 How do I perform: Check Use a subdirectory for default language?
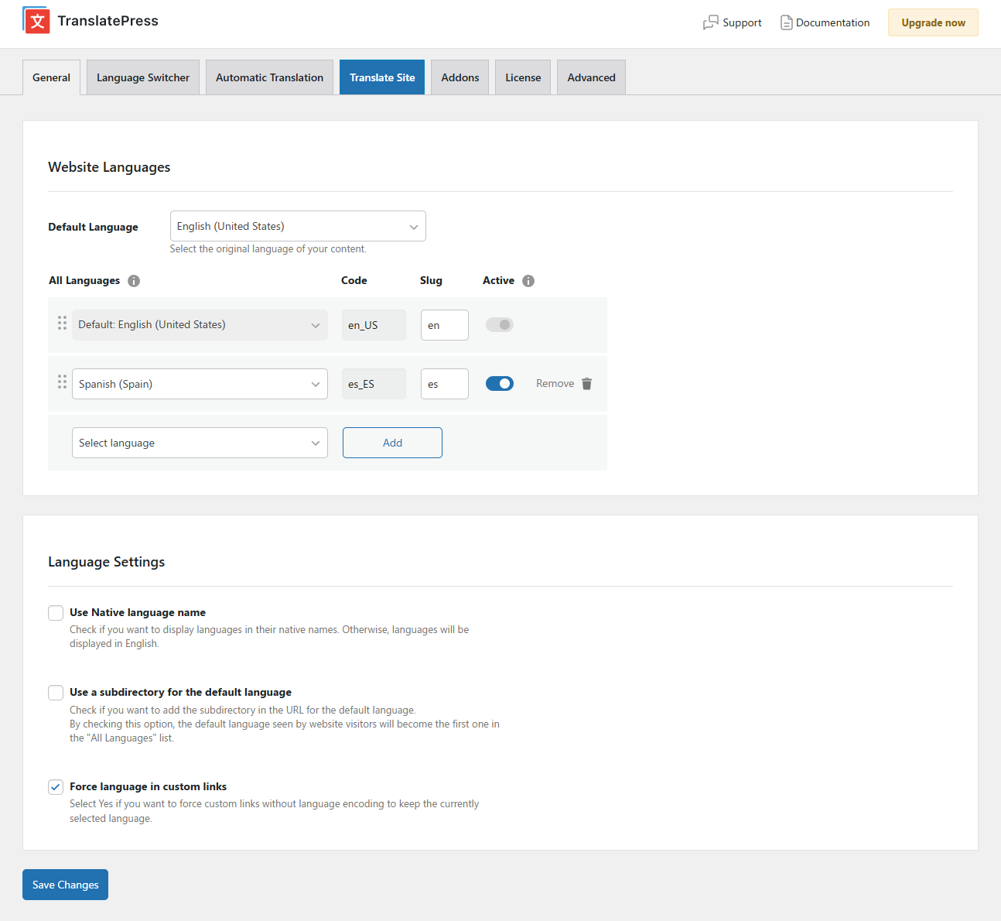click(56, 693)
